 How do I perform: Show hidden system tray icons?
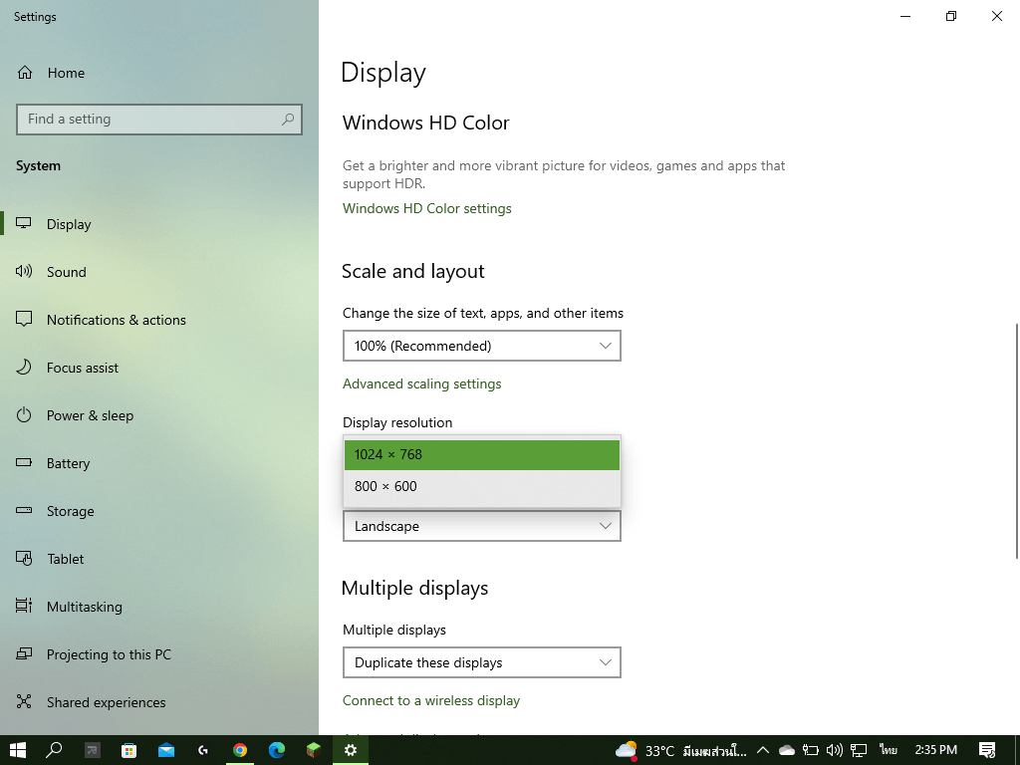(x=763, y=751)
